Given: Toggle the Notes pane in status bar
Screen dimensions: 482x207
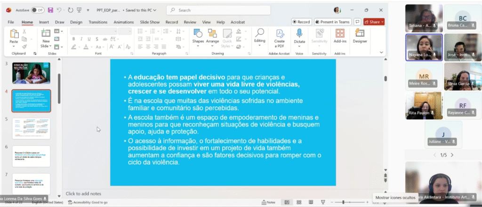Looking at the screenshot, I should 268,202.
